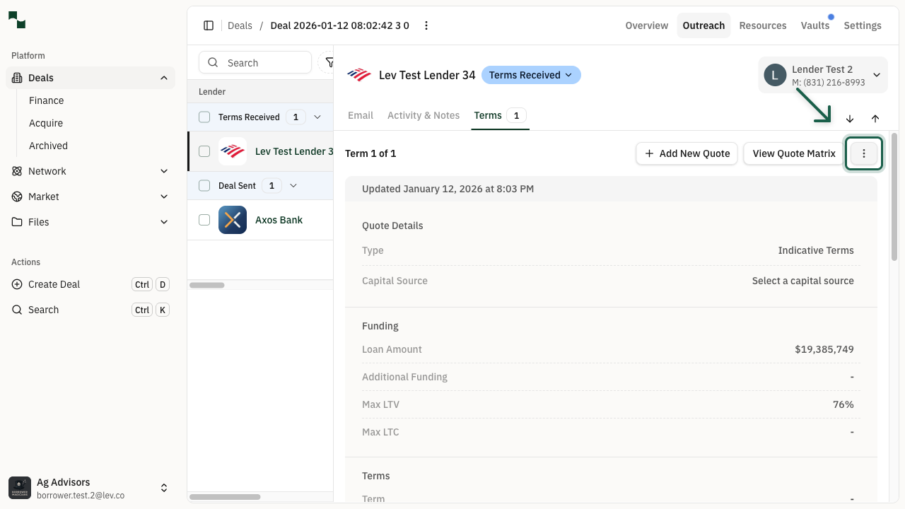The image size is (905, 509).
Task: Click the Network icon in sidebar
Action: tap(17, 171)
